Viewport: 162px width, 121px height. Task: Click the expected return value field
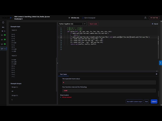point(109,82)
